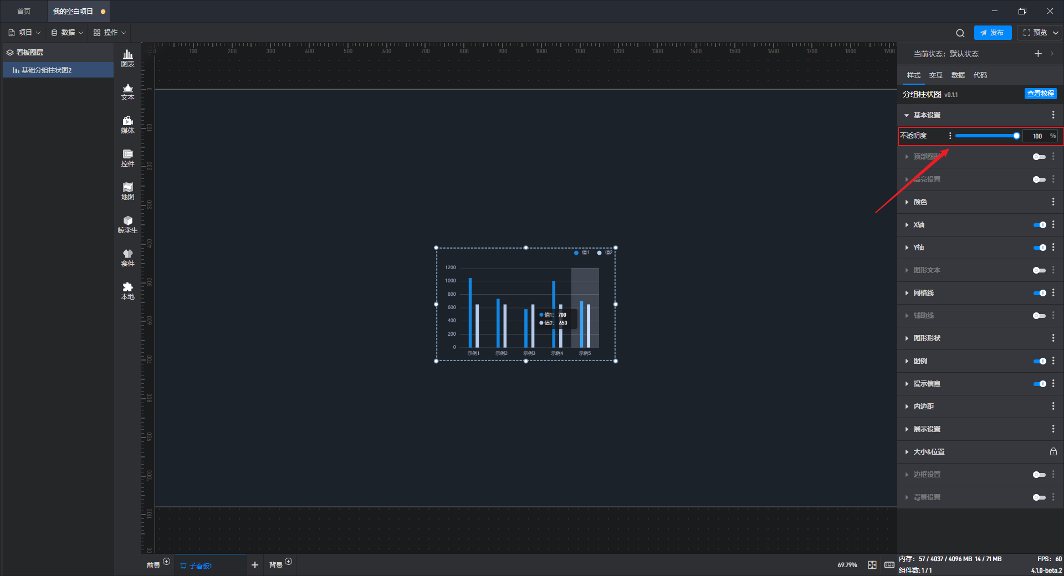
Task: Open the 控件 controls component library
Action: [x=127, y=158]
